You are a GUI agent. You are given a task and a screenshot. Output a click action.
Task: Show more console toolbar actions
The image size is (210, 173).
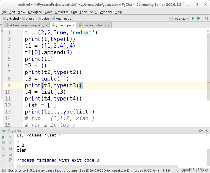click(10, 166)
